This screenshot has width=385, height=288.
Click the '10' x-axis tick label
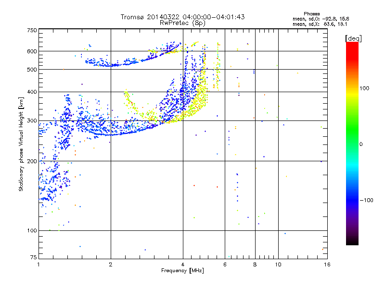(x=278, y=264)
